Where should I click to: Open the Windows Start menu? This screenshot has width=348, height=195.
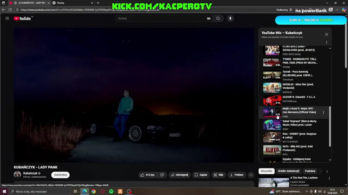pyautogui.click(x=4, y=191)
